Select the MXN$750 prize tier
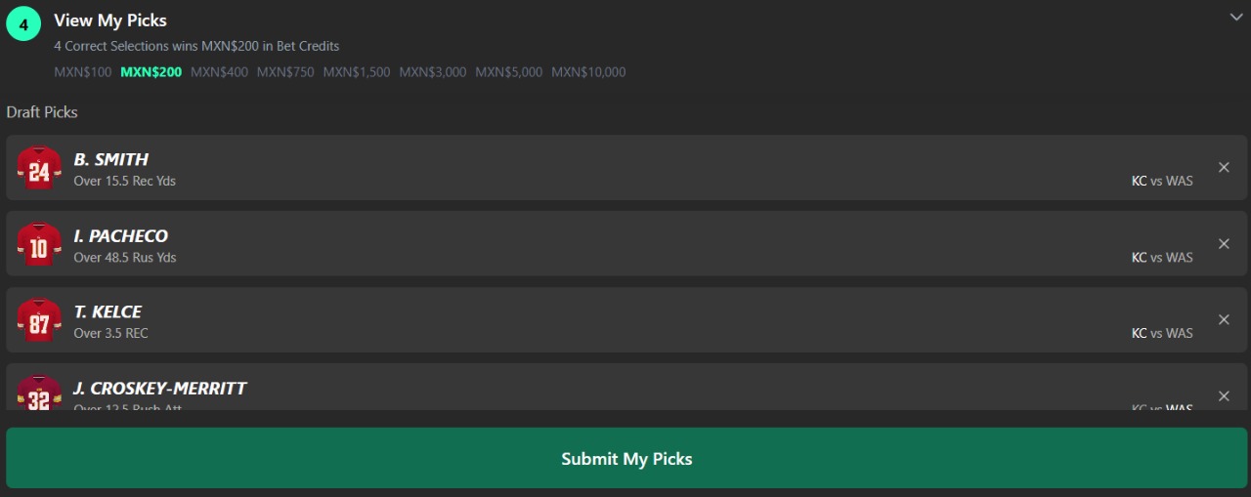The height and width of the screenshot is (497, 1251). (x=285, y=72)
